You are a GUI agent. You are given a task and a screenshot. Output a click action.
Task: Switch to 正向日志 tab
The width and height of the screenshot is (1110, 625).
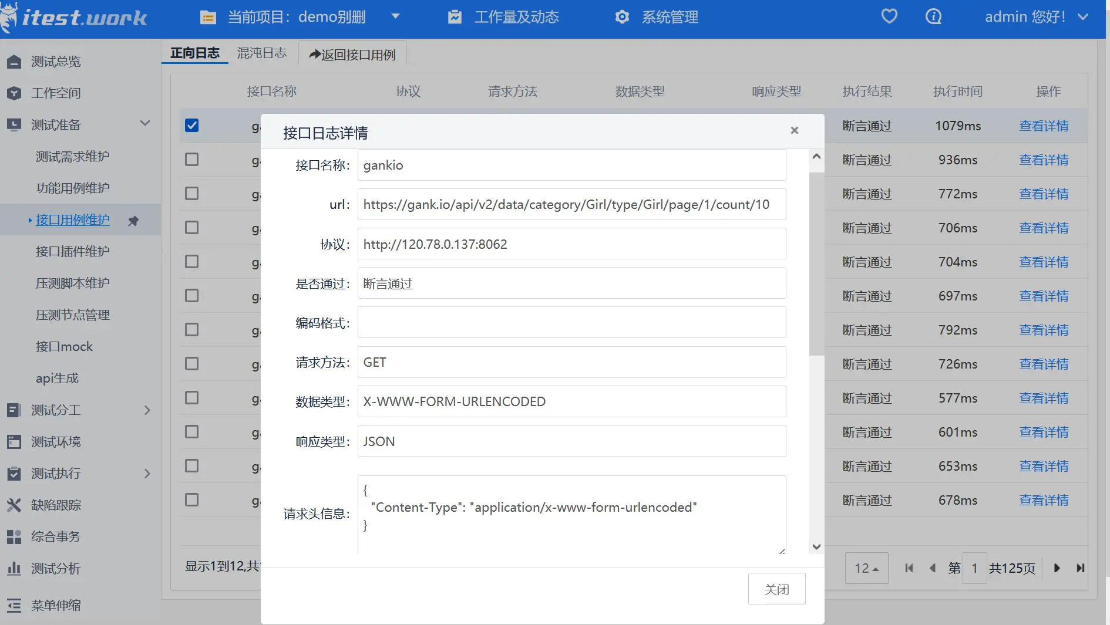[194, 53]
